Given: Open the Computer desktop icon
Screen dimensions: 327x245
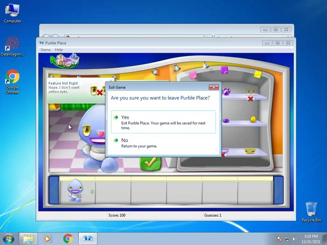Looking at the screenshot, I should 12,13.
